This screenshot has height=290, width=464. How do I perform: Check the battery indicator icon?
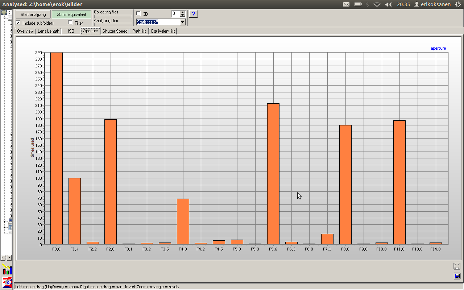[358, 4]
